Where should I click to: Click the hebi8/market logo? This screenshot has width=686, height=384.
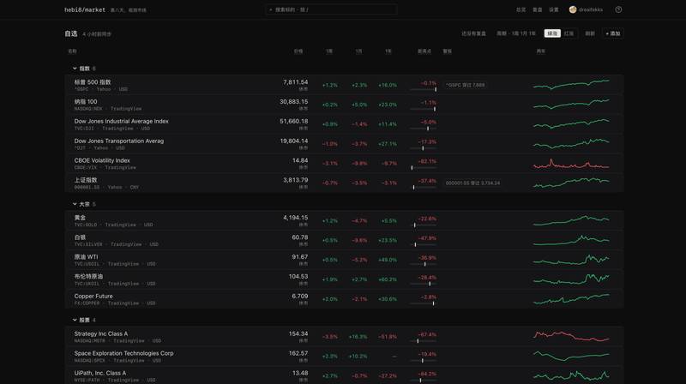coord(85,9)
